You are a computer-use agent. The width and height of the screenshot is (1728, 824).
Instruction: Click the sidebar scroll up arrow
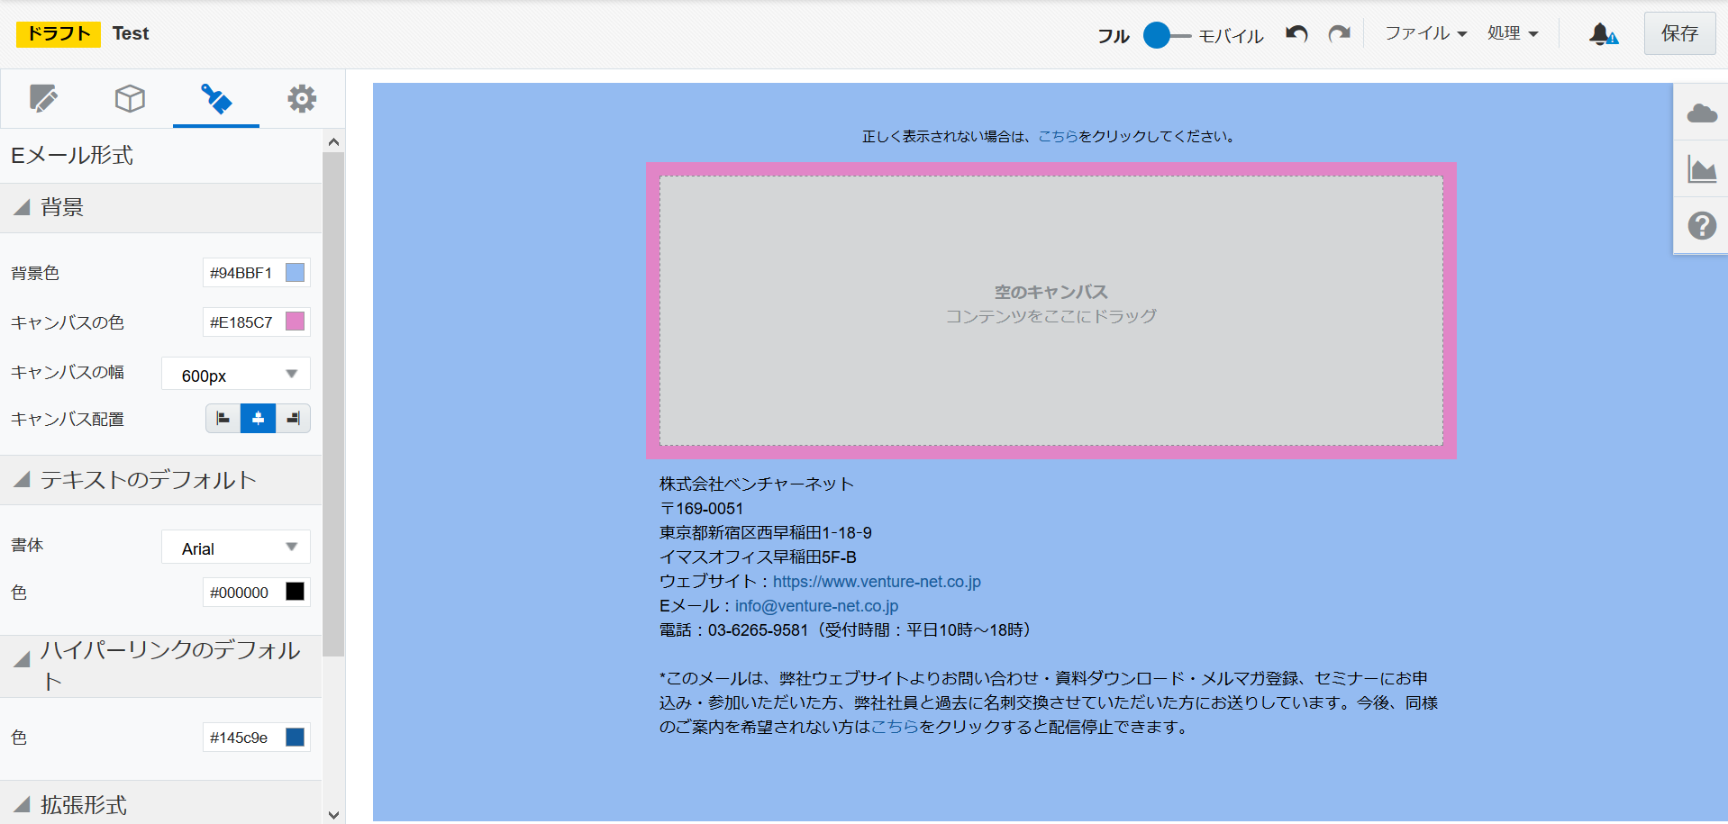(333, 141)
